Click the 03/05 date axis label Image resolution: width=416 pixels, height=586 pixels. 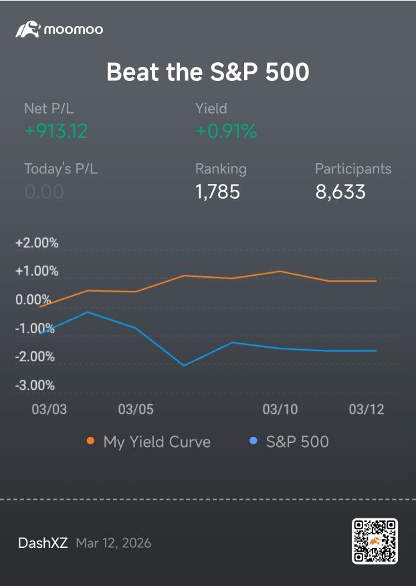[136, 409]
